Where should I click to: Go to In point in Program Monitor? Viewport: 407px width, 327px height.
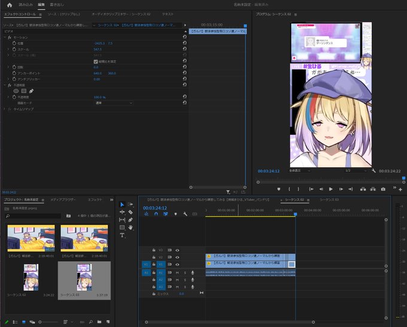[311, 189]
